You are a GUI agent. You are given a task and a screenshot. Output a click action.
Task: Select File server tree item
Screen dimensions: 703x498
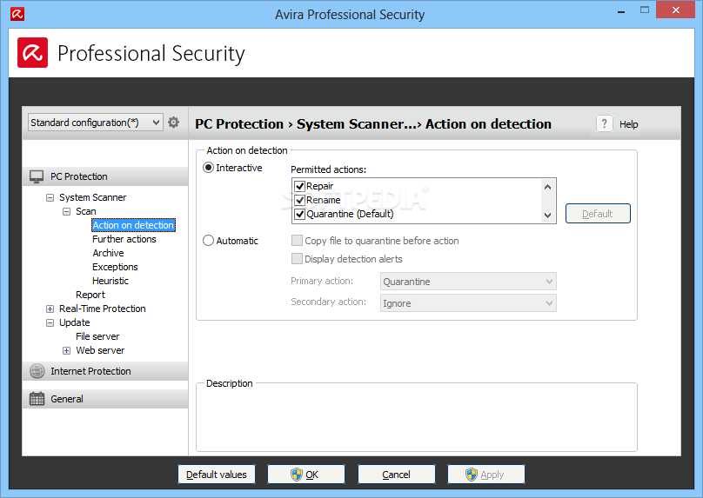pos(97,336)
